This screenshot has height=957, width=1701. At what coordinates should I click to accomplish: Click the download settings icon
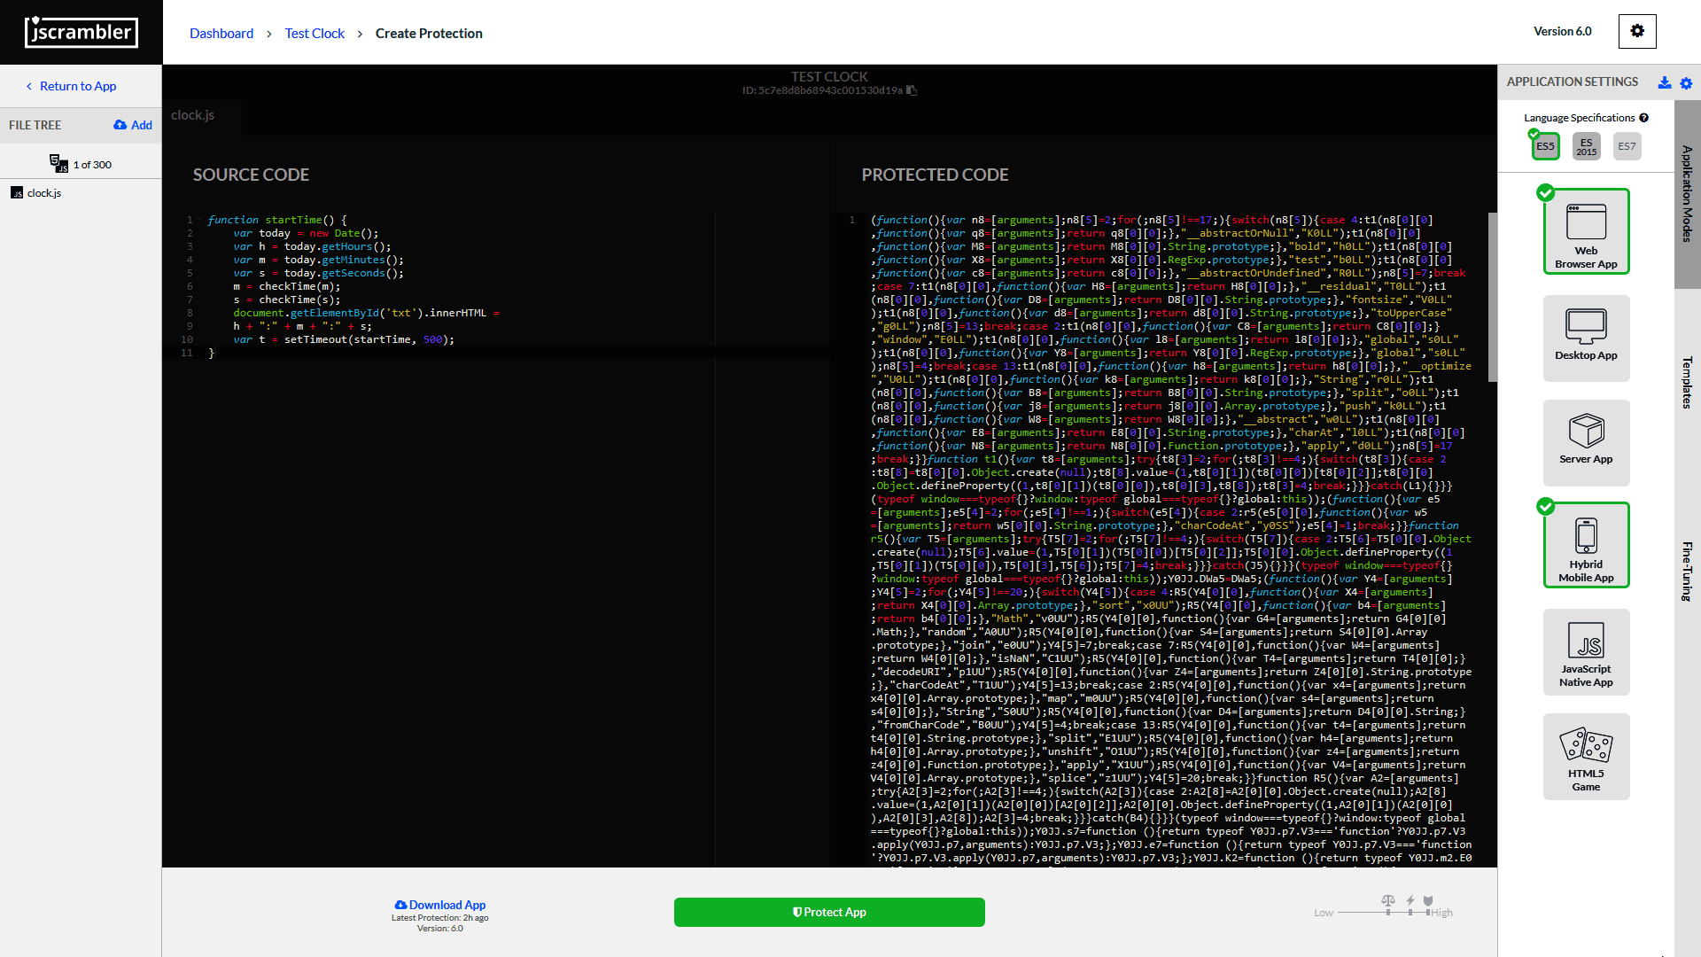tap(1665, 82)
